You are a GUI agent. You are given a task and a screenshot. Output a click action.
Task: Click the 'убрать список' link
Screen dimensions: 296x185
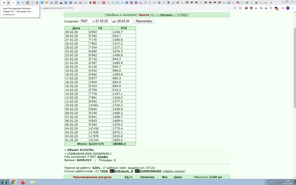click(x=174, y=171)
